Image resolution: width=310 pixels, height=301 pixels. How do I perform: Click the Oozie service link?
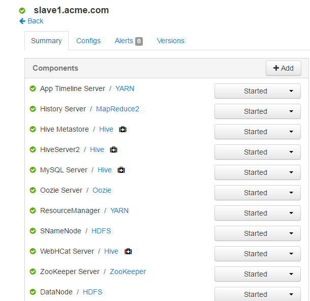point(102,190)
